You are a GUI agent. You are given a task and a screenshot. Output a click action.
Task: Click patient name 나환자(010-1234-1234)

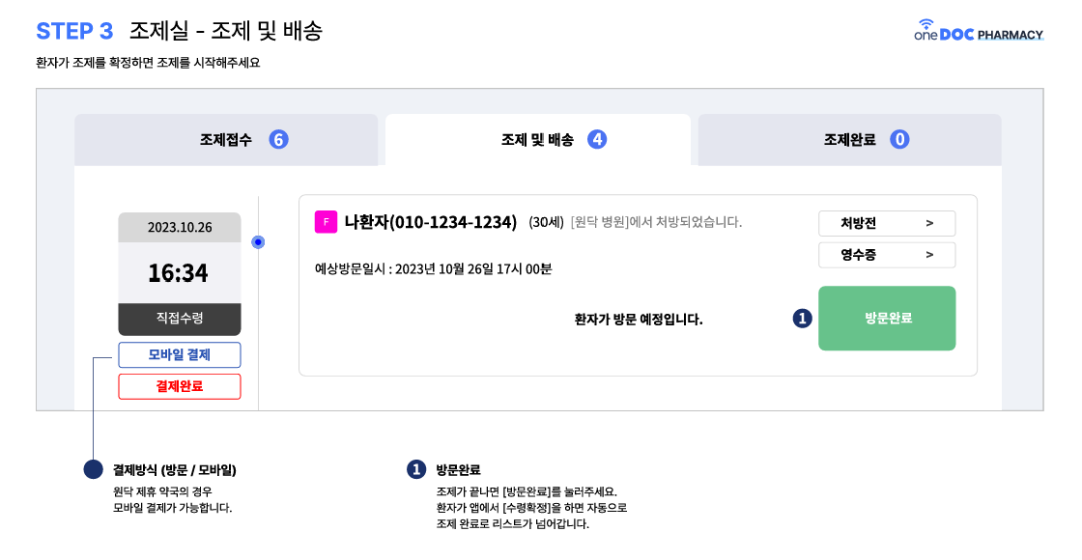[x=431, y=222]
